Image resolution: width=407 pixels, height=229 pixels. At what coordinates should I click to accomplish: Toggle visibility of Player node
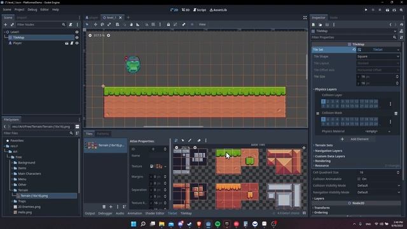[77, 43]
